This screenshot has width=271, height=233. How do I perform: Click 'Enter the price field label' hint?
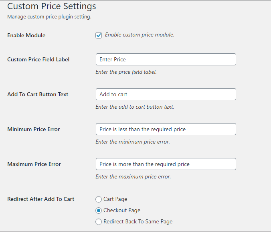coord(126,72)
